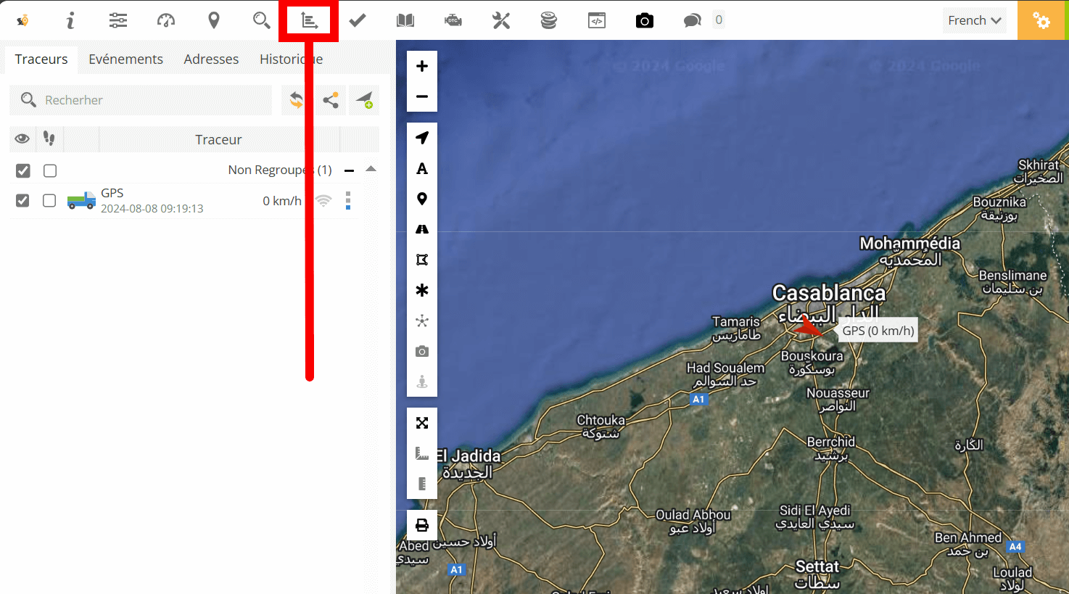Open the settings sliders icon
1069x594 pixels.
118,20
